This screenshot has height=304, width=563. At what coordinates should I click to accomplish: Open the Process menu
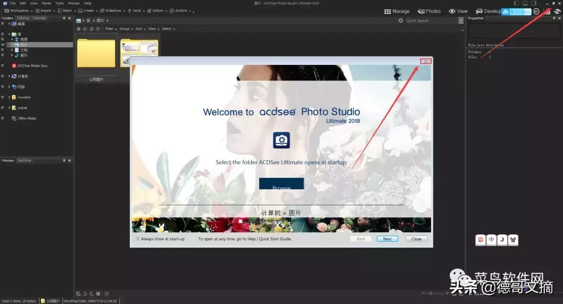(74, 3)
